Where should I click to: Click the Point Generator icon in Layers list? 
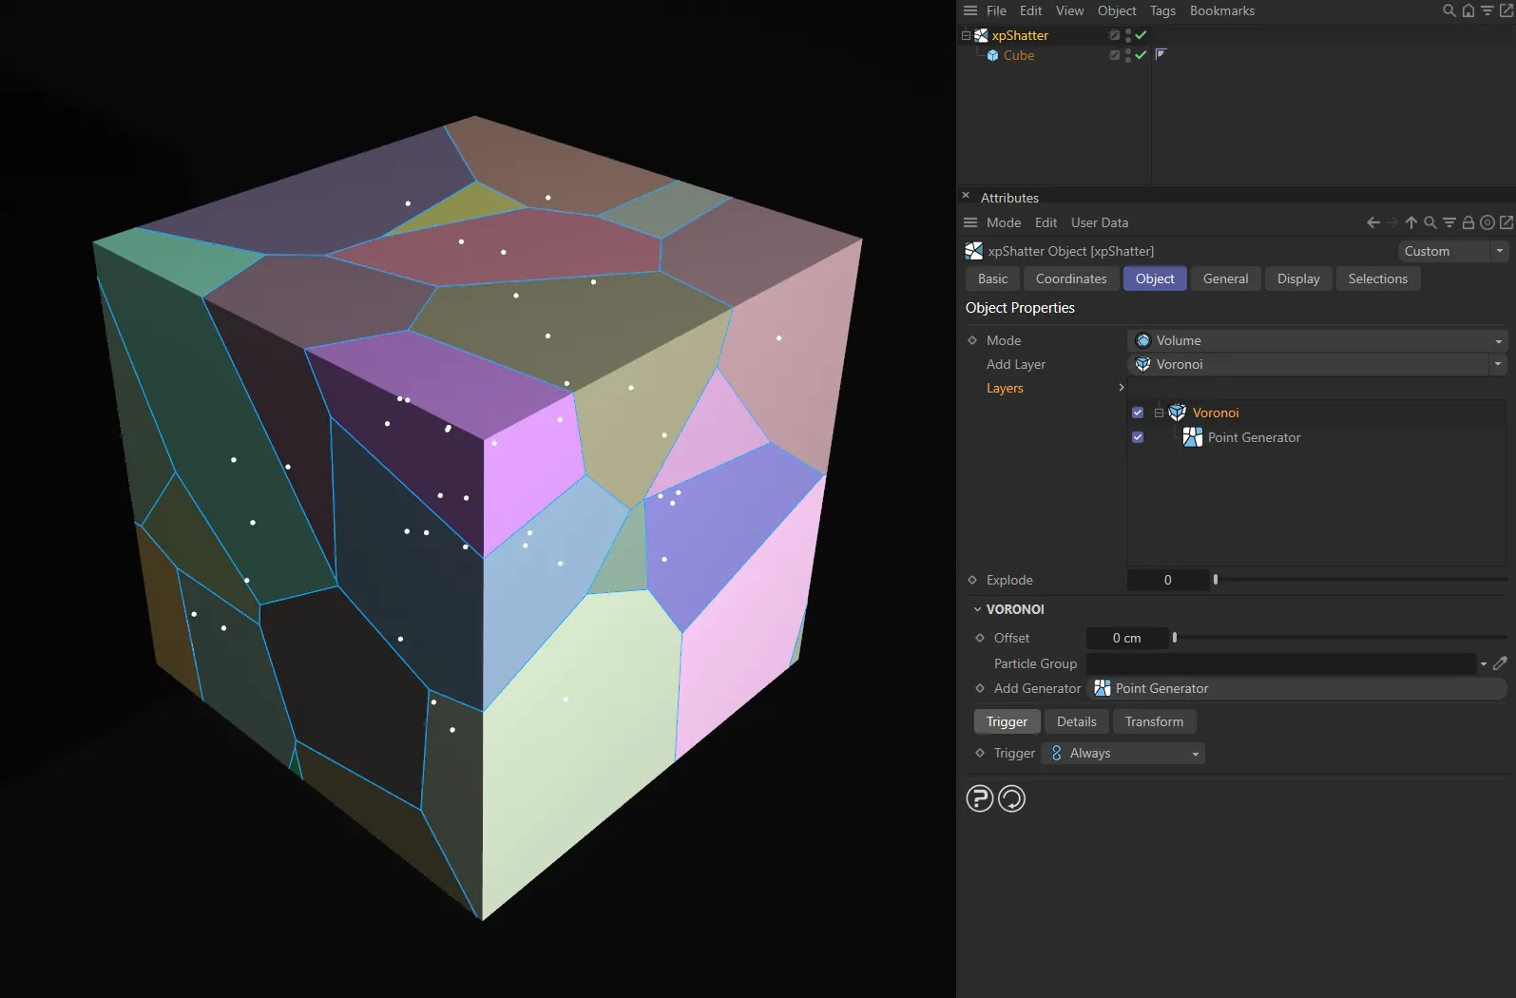click(1193, 437)
